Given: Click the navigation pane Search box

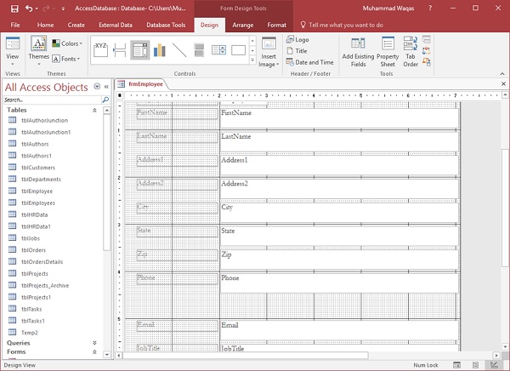Looking at the screenshot, I should [51, 100].
